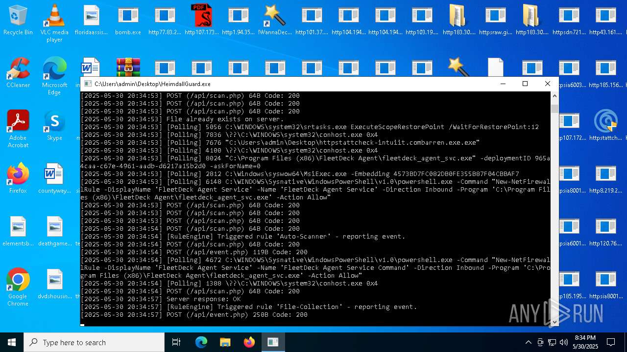Select bomb.exe desktop icon
627x352 pixels.
tap(128, 21)
